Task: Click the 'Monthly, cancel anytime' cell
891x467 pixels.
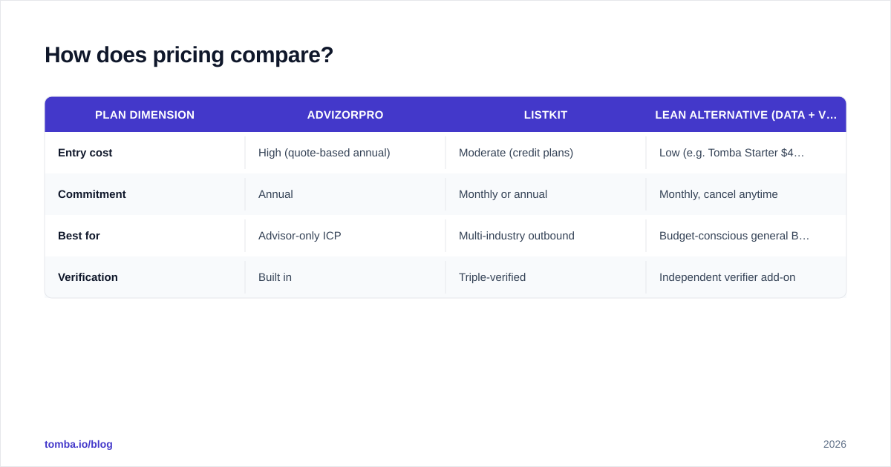Action: coord(746,194)
